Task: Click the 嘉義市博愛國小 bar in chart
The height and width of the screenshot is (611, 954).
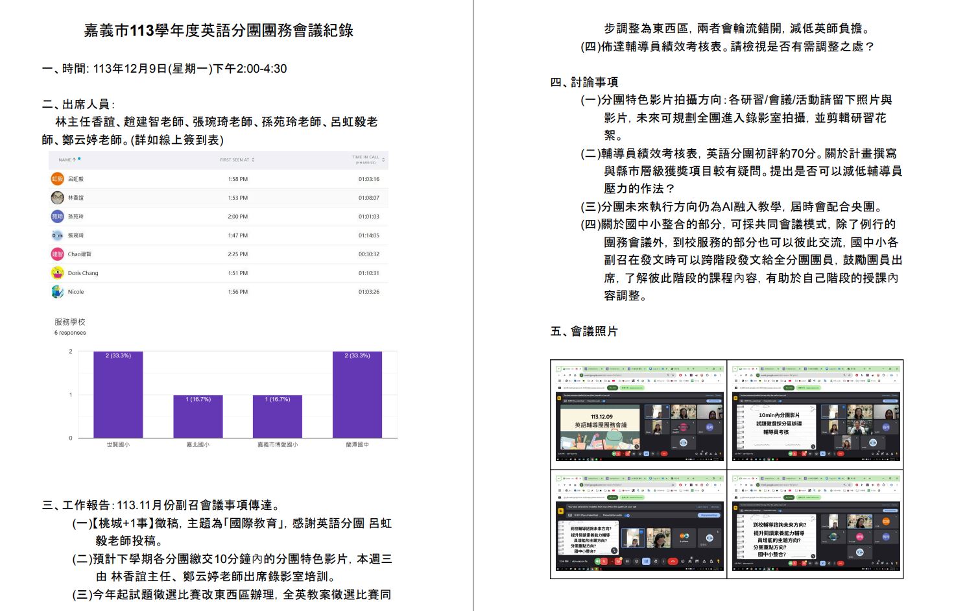Action: (277, 416)
